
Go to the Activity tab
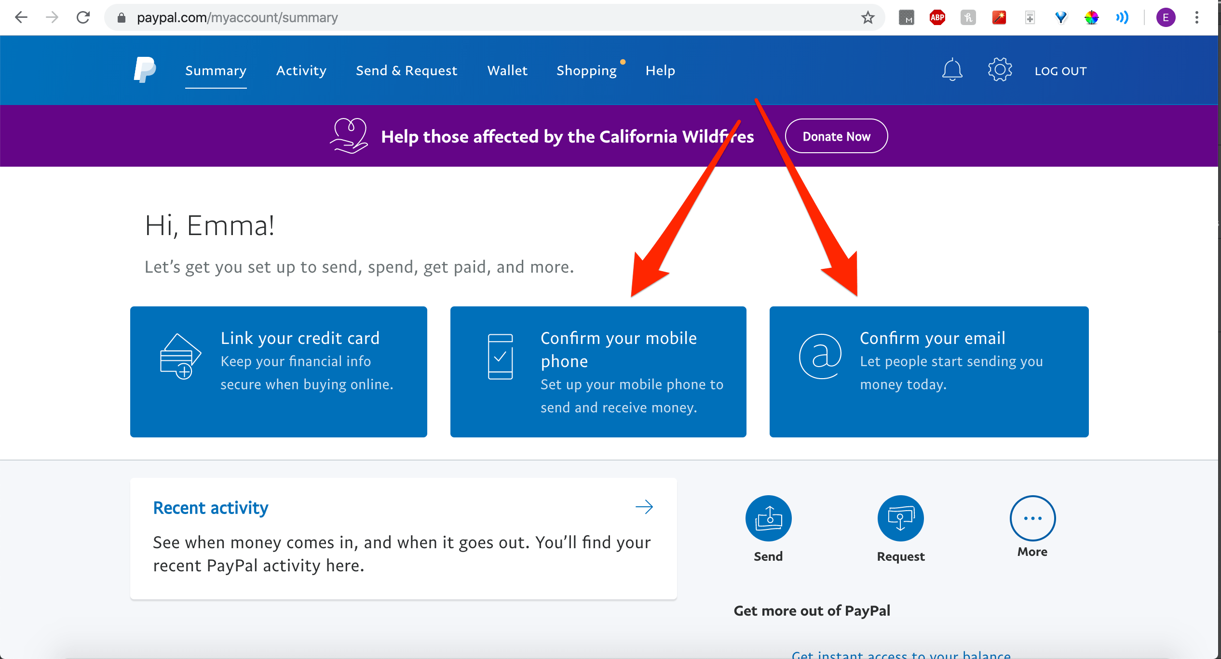(x=301, y=70)
